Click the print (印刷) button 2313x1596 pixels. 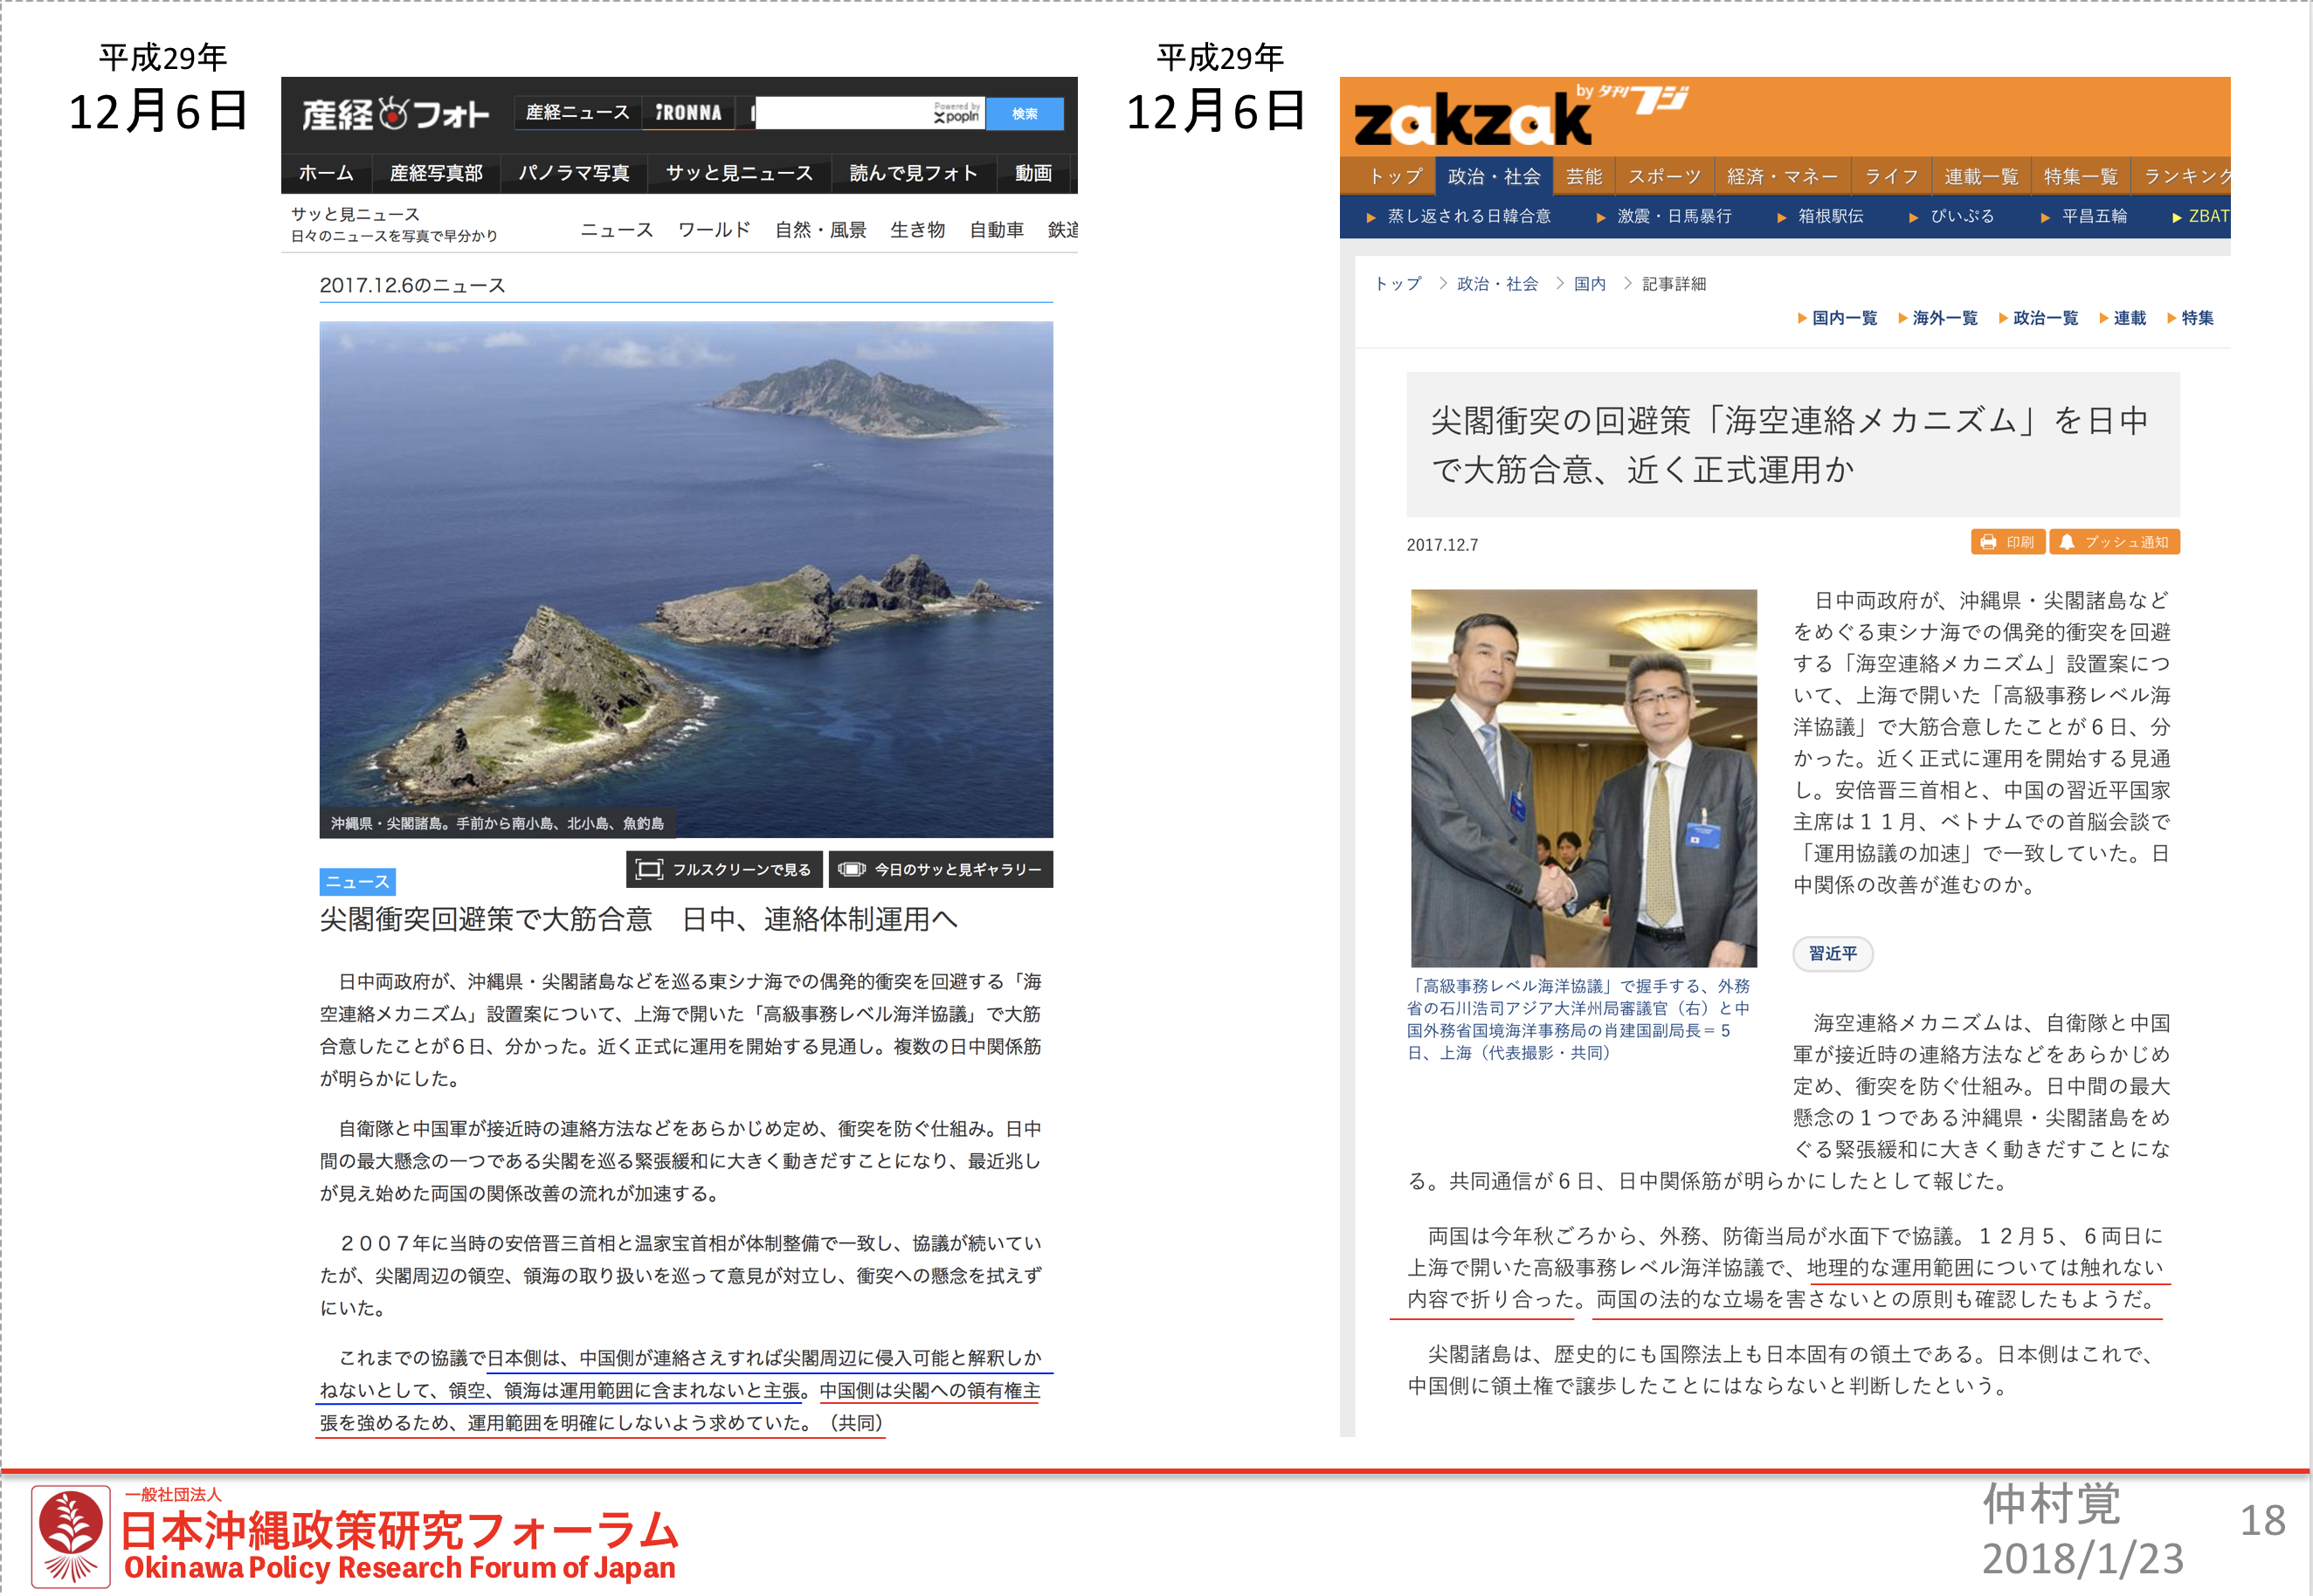click(x=2007, y=542)
